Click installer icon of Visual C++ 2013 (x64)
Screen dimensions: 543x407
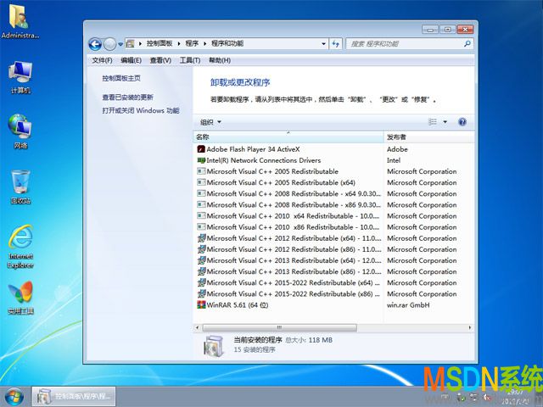202,260
